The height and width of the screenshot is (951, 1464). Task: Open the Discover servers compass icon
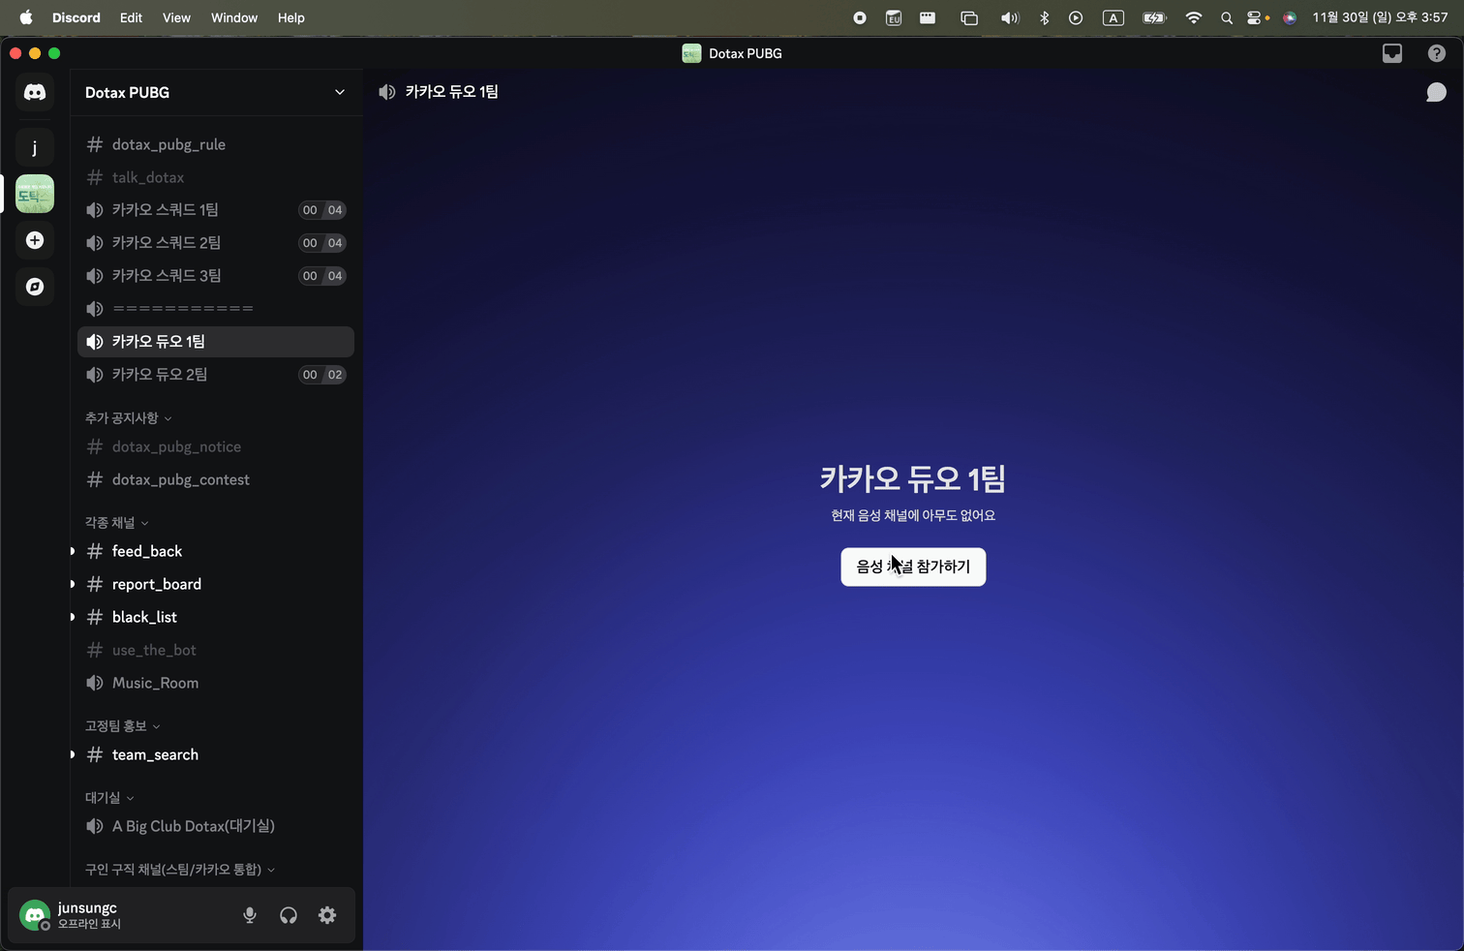pyautogui.click(x=35, y=287)
